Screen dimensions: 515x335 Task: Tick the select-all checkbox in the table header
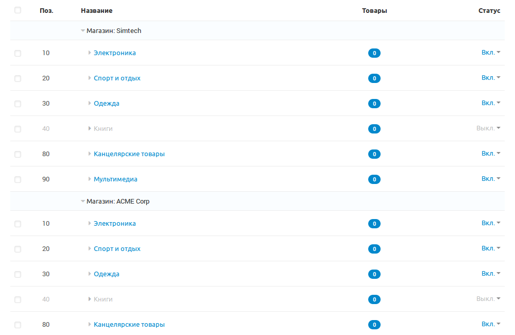(x=18, y=10)
